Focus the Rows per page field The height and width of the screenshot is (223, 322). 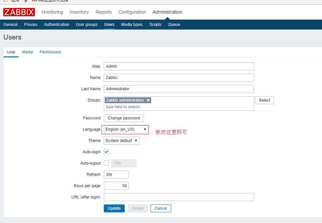[116, 186]
